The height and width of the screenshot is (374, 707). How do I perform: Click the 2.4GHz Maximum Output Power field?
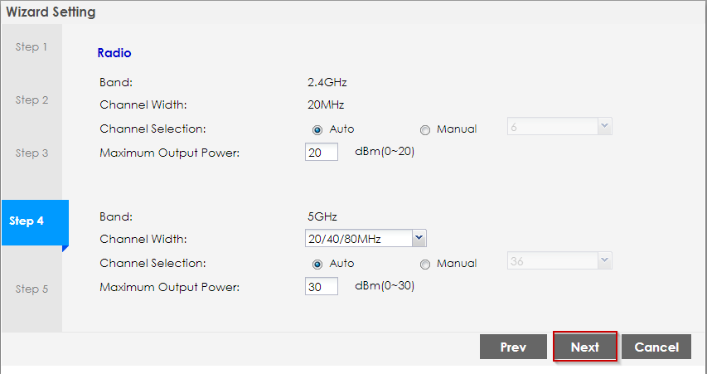click(x=322, y=152)
